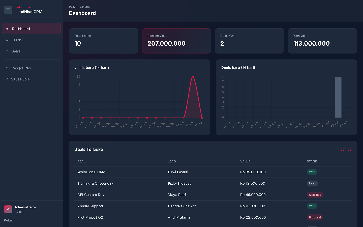The image size is (363, 227).
Task: Go to the Leads page
Action: (x=31, y=40)
